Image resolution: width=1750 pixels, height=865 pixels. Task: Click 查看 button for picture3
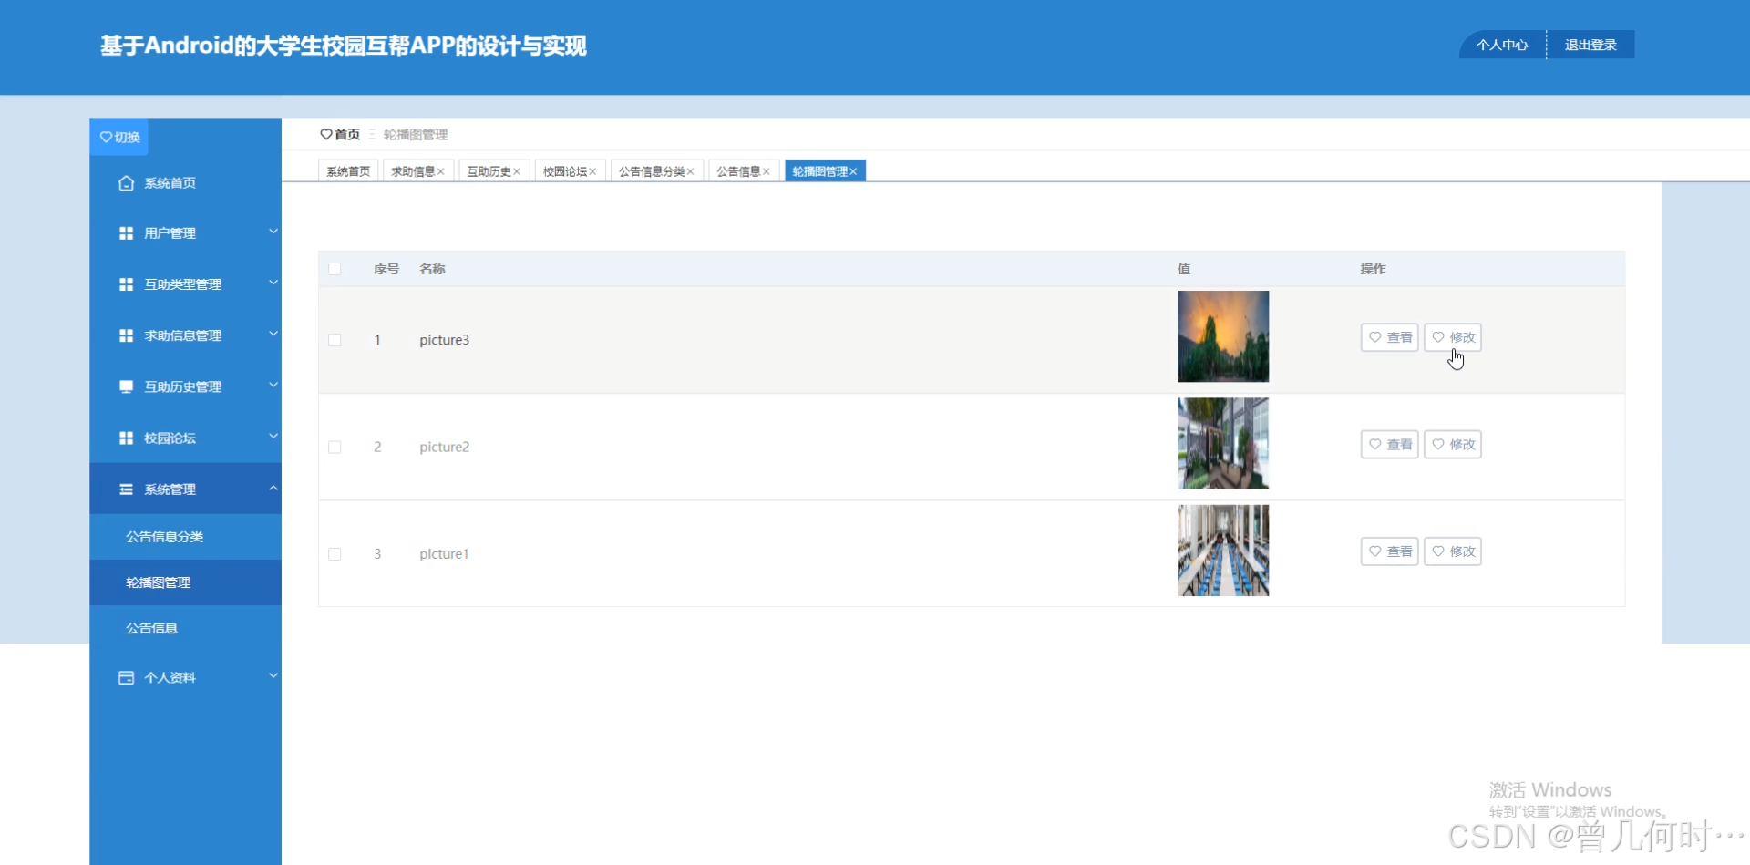1390,337
